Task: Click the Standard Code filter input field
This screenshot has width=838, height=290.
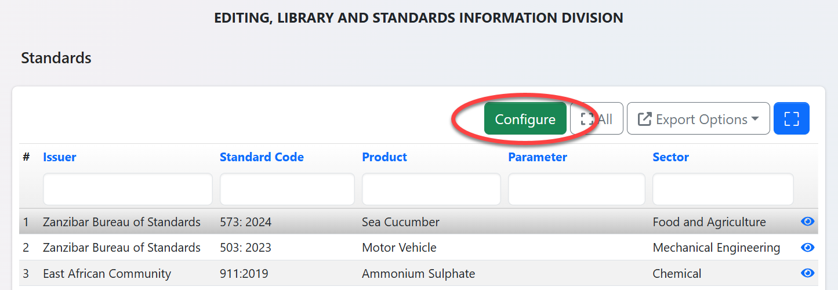Action: point(287,189)
